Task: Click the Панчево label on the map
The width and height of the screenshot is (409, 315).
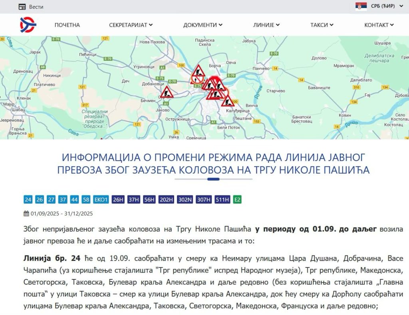Action: (x=262, y=69)
